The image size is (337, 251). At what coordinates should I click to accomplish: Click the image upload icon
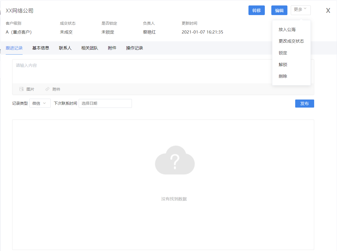click(x=22, y=89)
